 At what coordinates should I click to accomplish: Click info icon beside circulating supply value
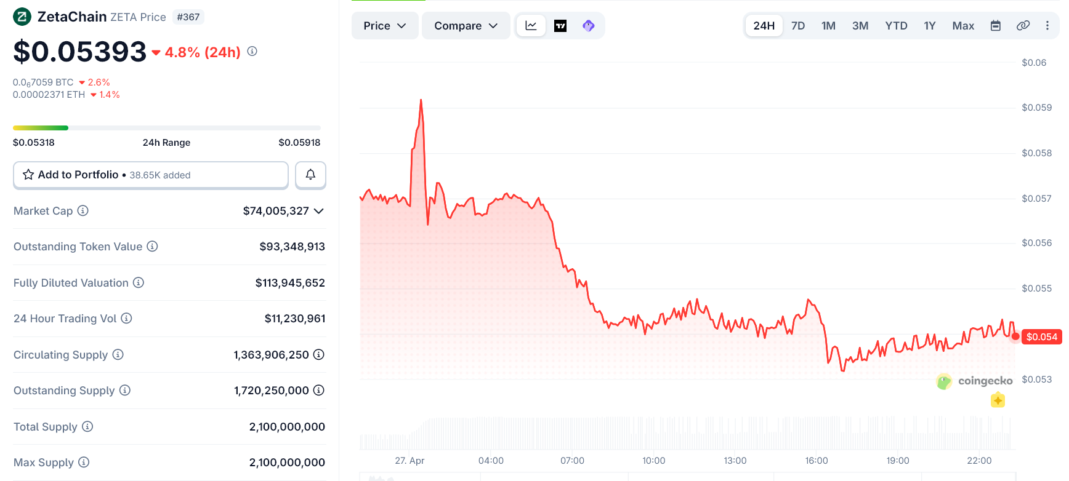point(318,355)
